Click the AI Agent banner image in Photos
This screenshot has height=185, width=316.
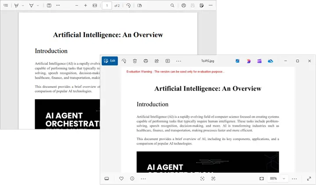[208, 162]
